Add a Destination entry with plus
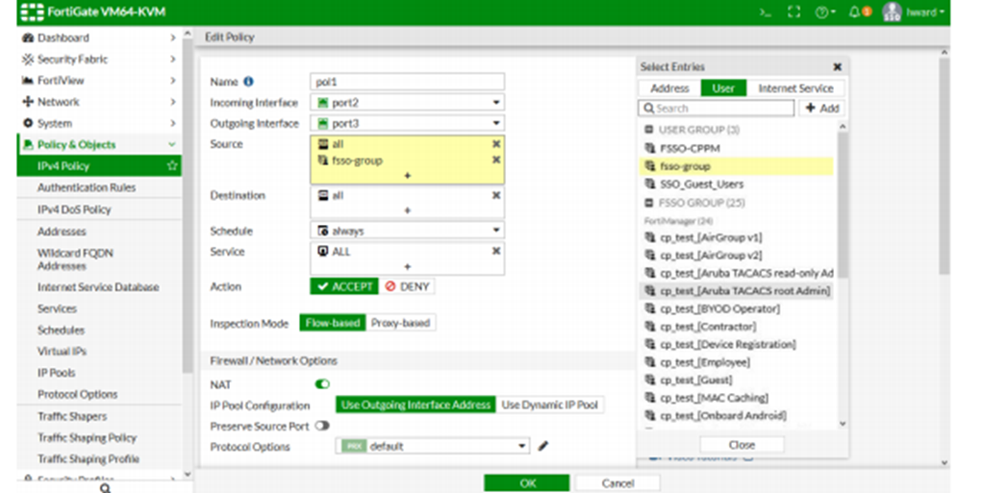Viewport: 984px width, 493px height. [x=407, y=210]
